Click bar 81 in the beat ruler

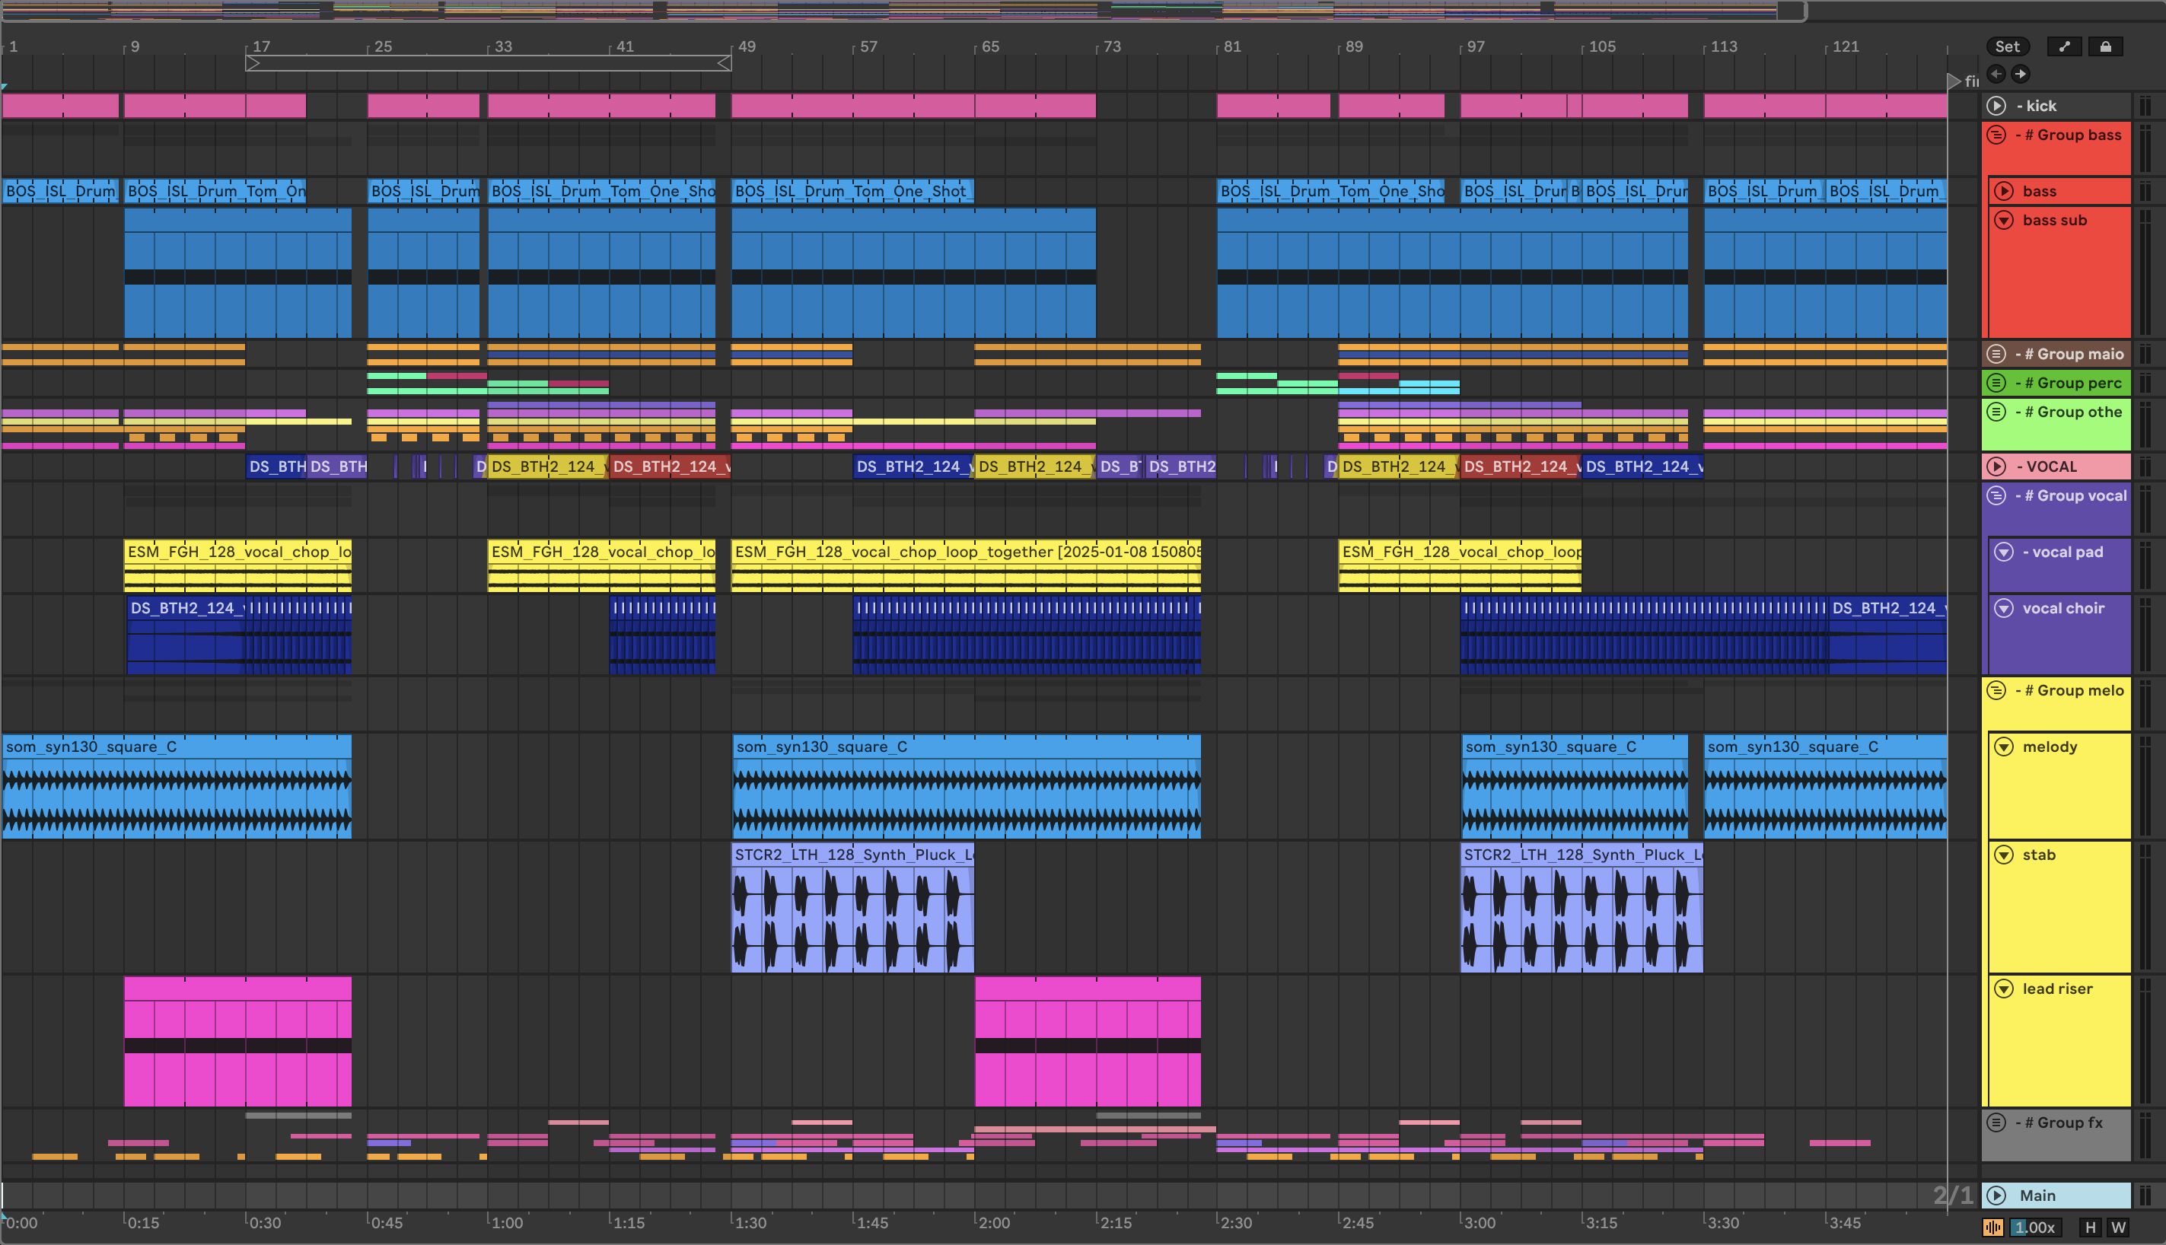click(1232, 46)
